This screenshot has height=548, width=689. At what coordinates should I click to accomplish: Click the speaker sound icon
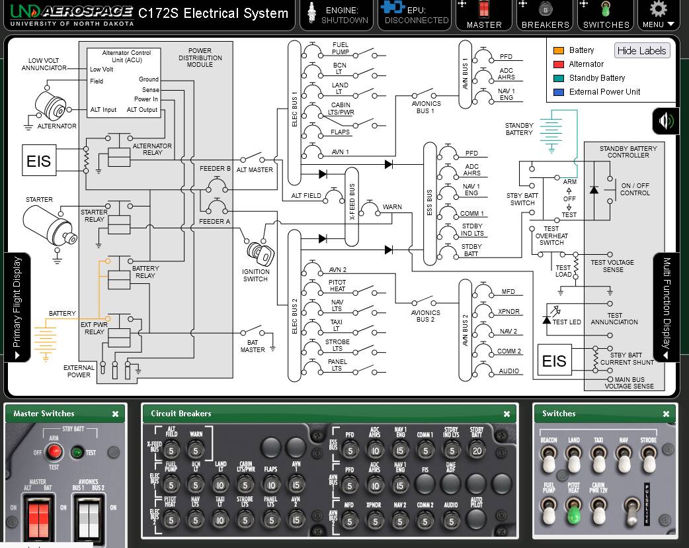click(666, 121)
